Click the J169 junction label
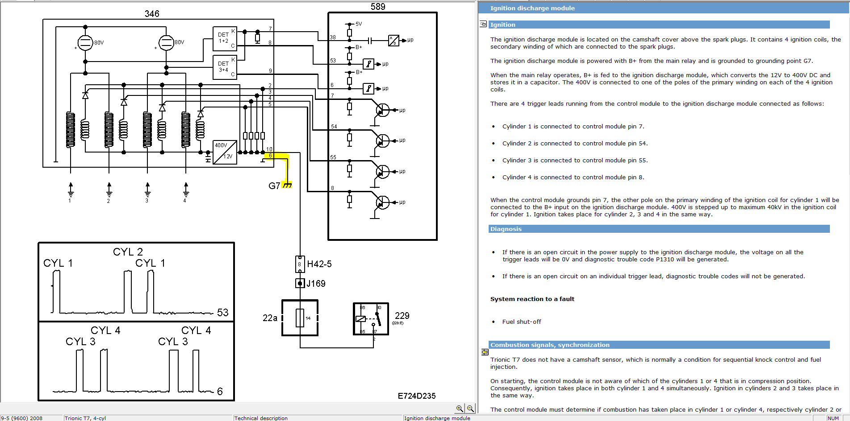This screenshot has height=421, width=850. point(316,284)
